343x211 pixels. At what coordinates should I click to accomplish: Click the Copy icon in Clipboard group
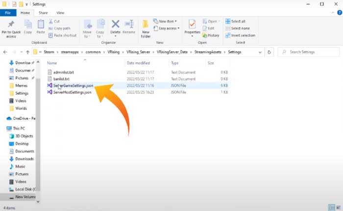(x=28, y=25)
